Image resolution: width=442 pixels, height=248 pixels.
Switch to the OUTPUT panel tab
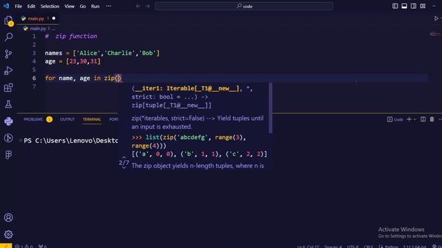click(x=67, y=119)
